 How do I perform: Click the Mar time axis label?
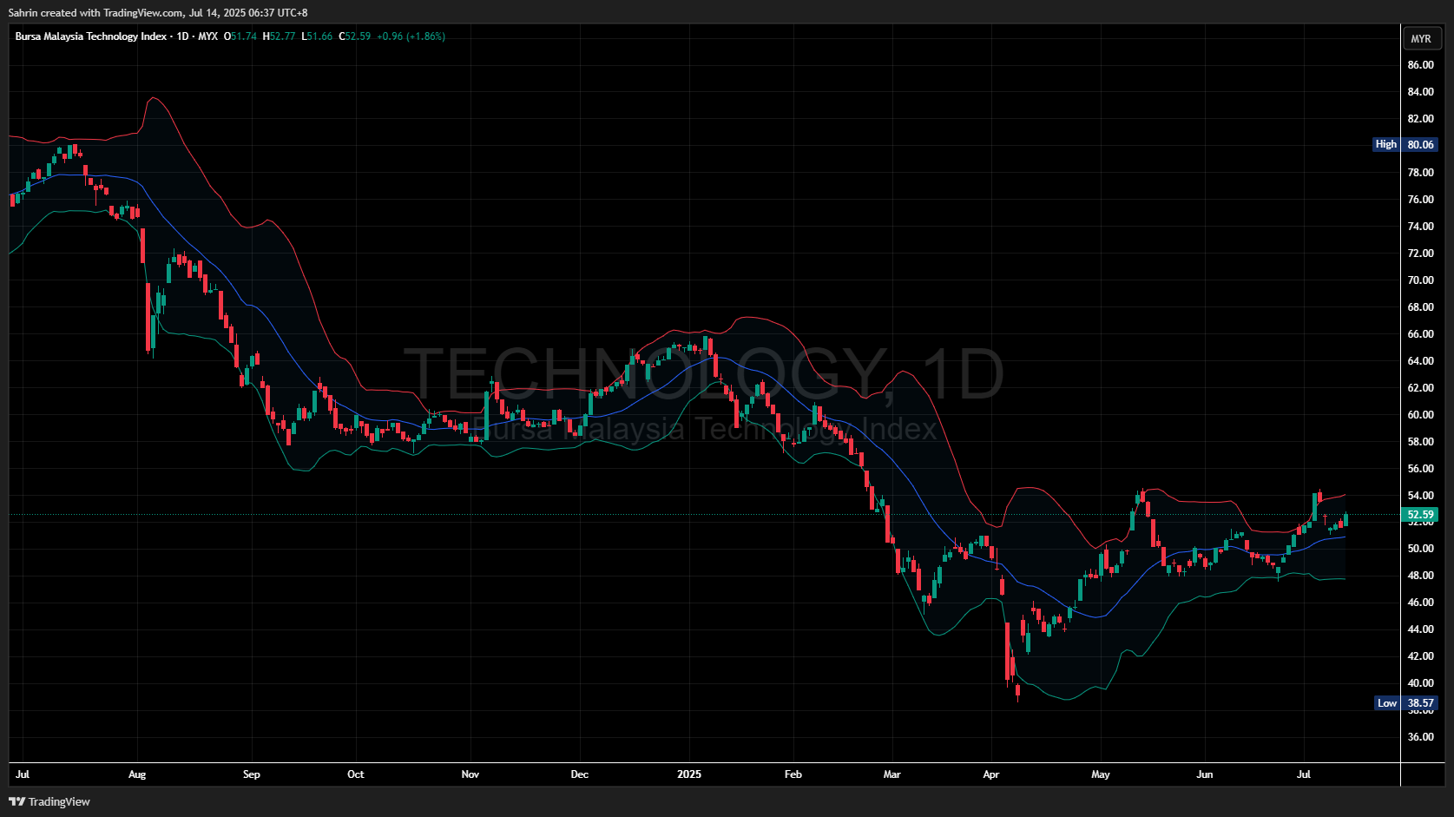pos(892,774)
